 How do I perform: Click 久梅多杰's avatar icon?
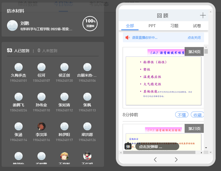point(18,67)
